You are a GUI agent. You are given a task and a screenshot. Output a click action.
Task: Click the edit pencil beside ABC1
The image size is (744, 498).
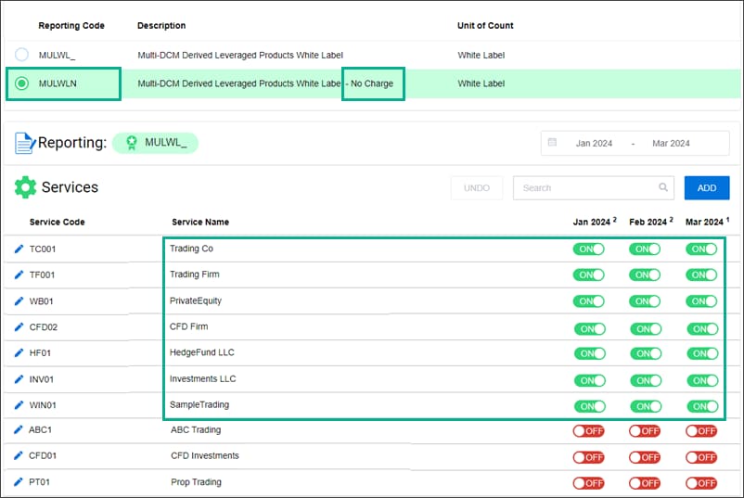tap(19, 430)
